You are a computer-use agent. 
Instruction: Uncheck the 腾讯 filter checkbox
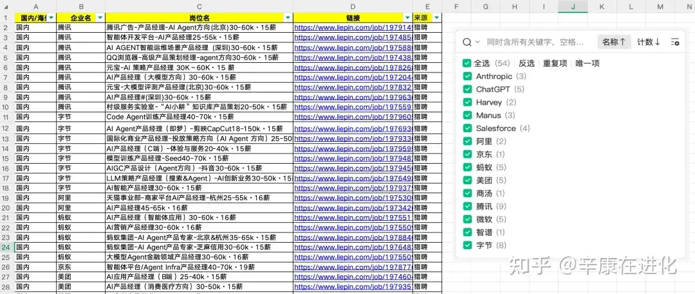pyautogui.click(x=467, y=206)
